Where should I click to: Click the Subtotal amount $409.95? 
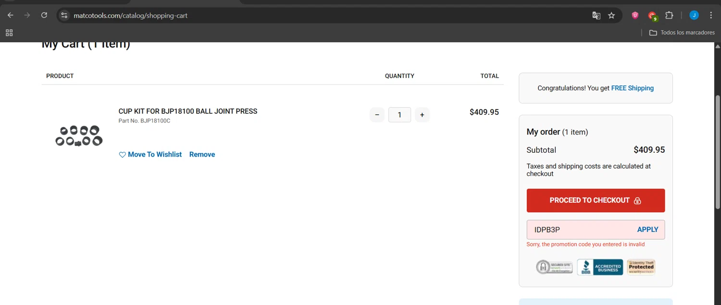(649, 150)
